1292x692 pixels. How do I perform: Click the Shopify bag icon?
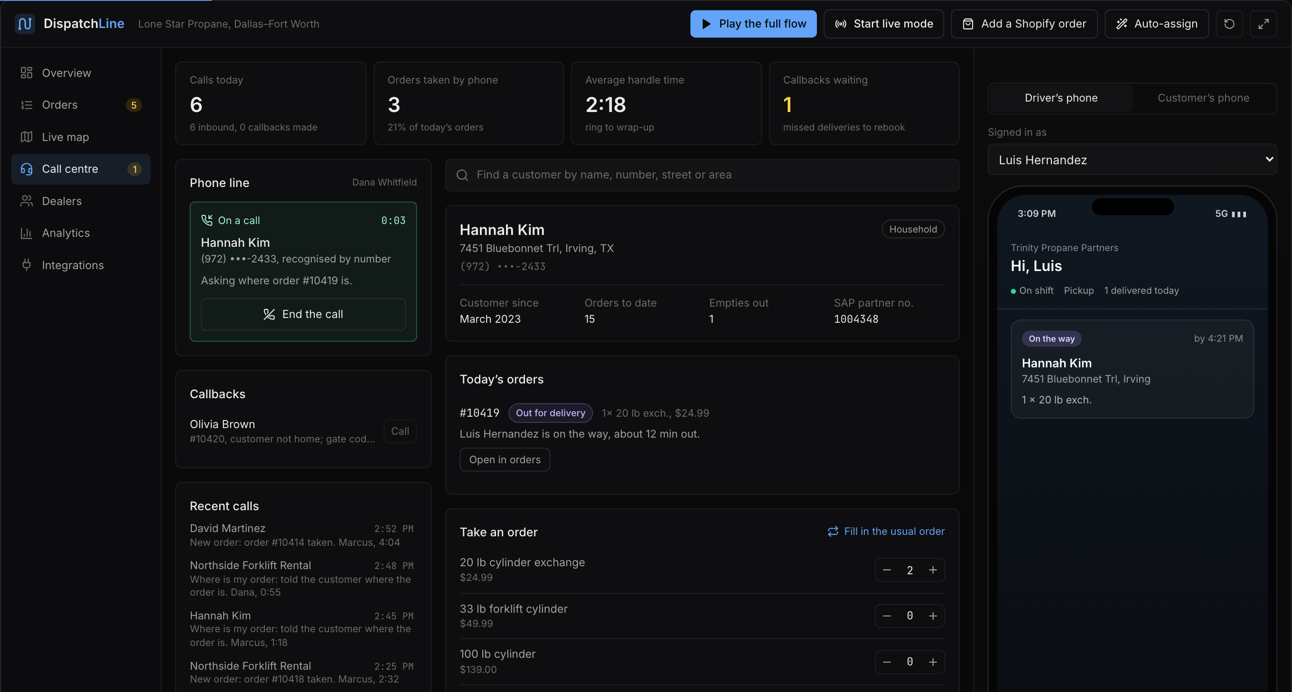coord(968,24)
